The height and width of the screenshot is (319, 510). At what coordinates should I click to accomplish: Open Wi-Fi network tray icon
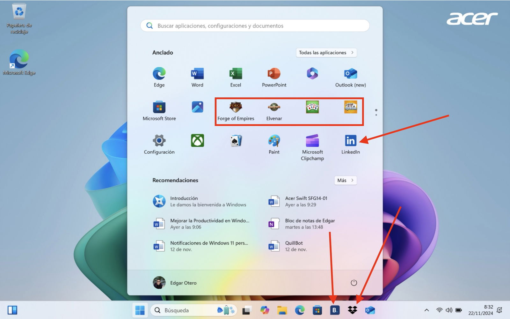[440, 310]
